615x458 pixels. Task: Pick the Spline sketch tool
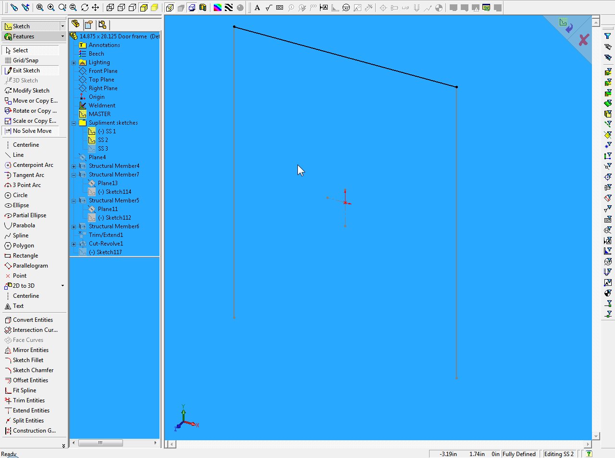[20, 235]
